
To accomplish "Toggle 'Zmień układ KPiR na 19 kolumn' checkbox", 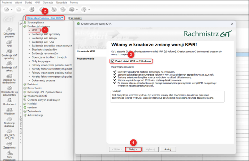I will [113, 61].
